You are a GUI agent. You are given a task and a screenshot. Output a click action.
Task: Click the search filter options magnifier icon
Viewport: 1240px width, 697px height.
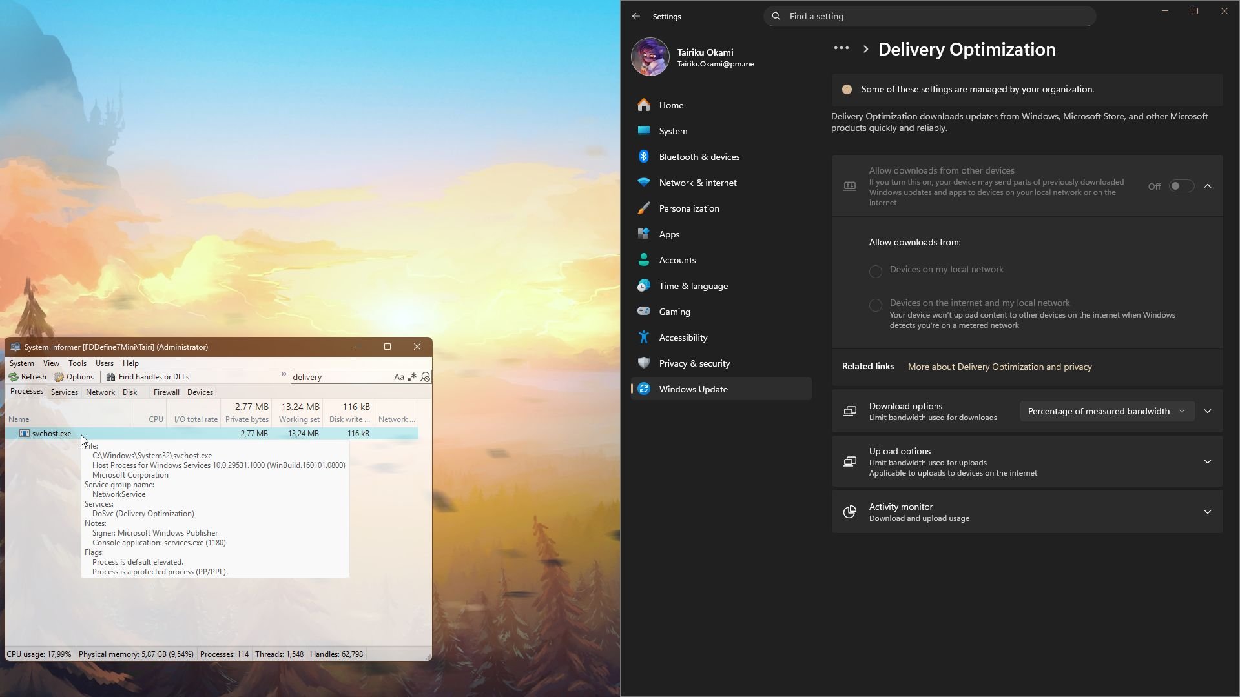(425, 377)
